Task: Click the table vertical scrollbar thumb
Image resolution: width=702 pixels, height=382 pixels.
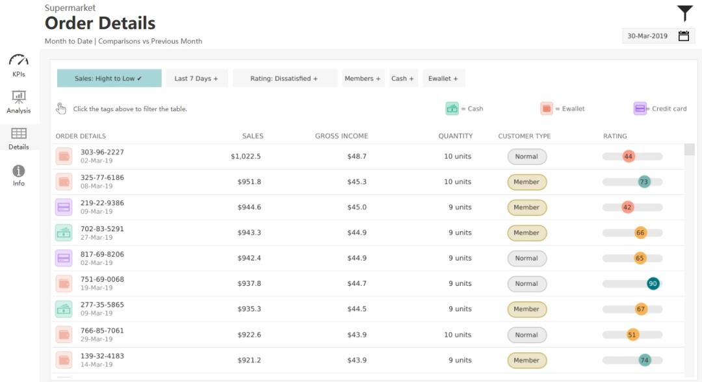Action: pyautogui.click(x=689, y=149)
